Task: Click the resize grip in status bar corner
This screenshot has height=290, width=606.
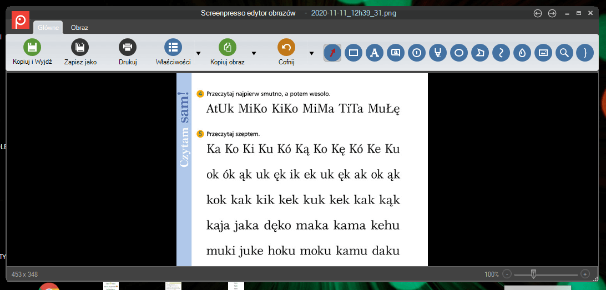Action: coord(596,278)
